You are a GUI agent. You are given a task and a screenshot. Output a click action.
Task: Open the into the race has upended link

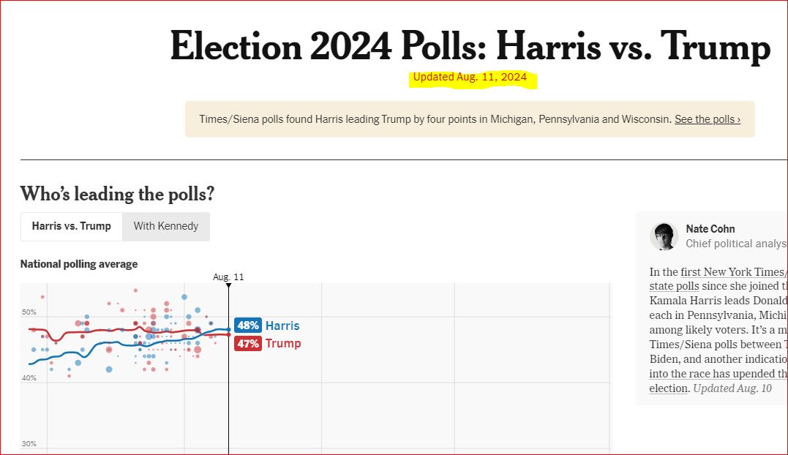tap(718, 374)
